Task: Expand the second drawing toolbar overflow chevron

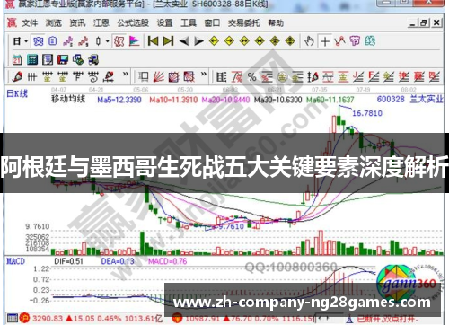Action: 204,74
